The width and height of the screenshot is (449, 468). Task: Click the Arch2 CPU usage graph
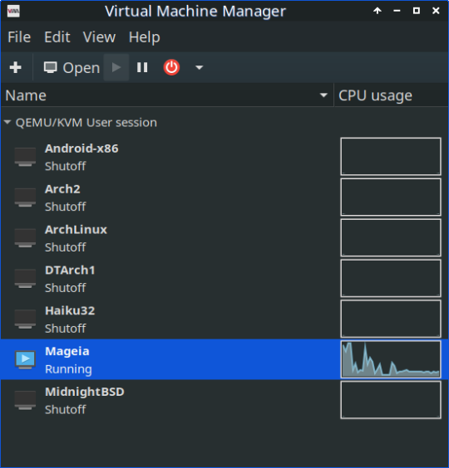tap(391, 197)
